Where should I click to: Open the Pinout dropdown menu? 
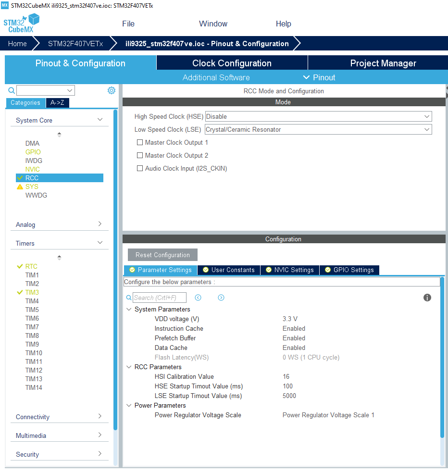point(319,77)
